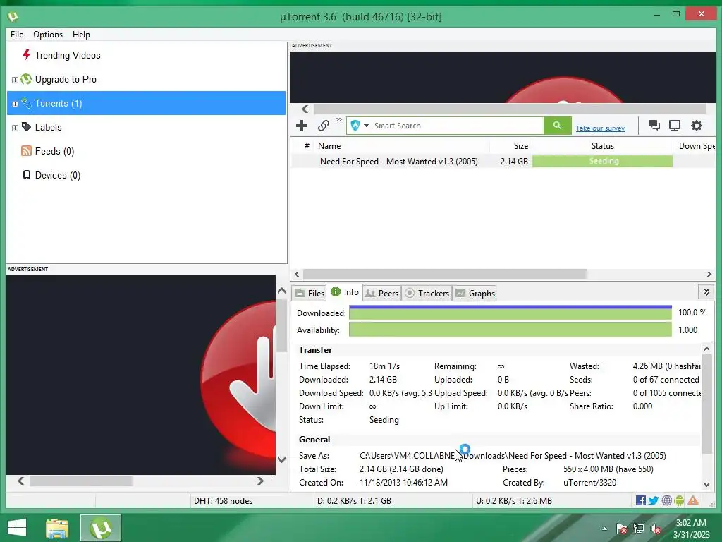This screenshot has height=542, width=722.
Task: Click the Add Torrent plus icon
Action: pyautogui.click(x=302, y=126)
